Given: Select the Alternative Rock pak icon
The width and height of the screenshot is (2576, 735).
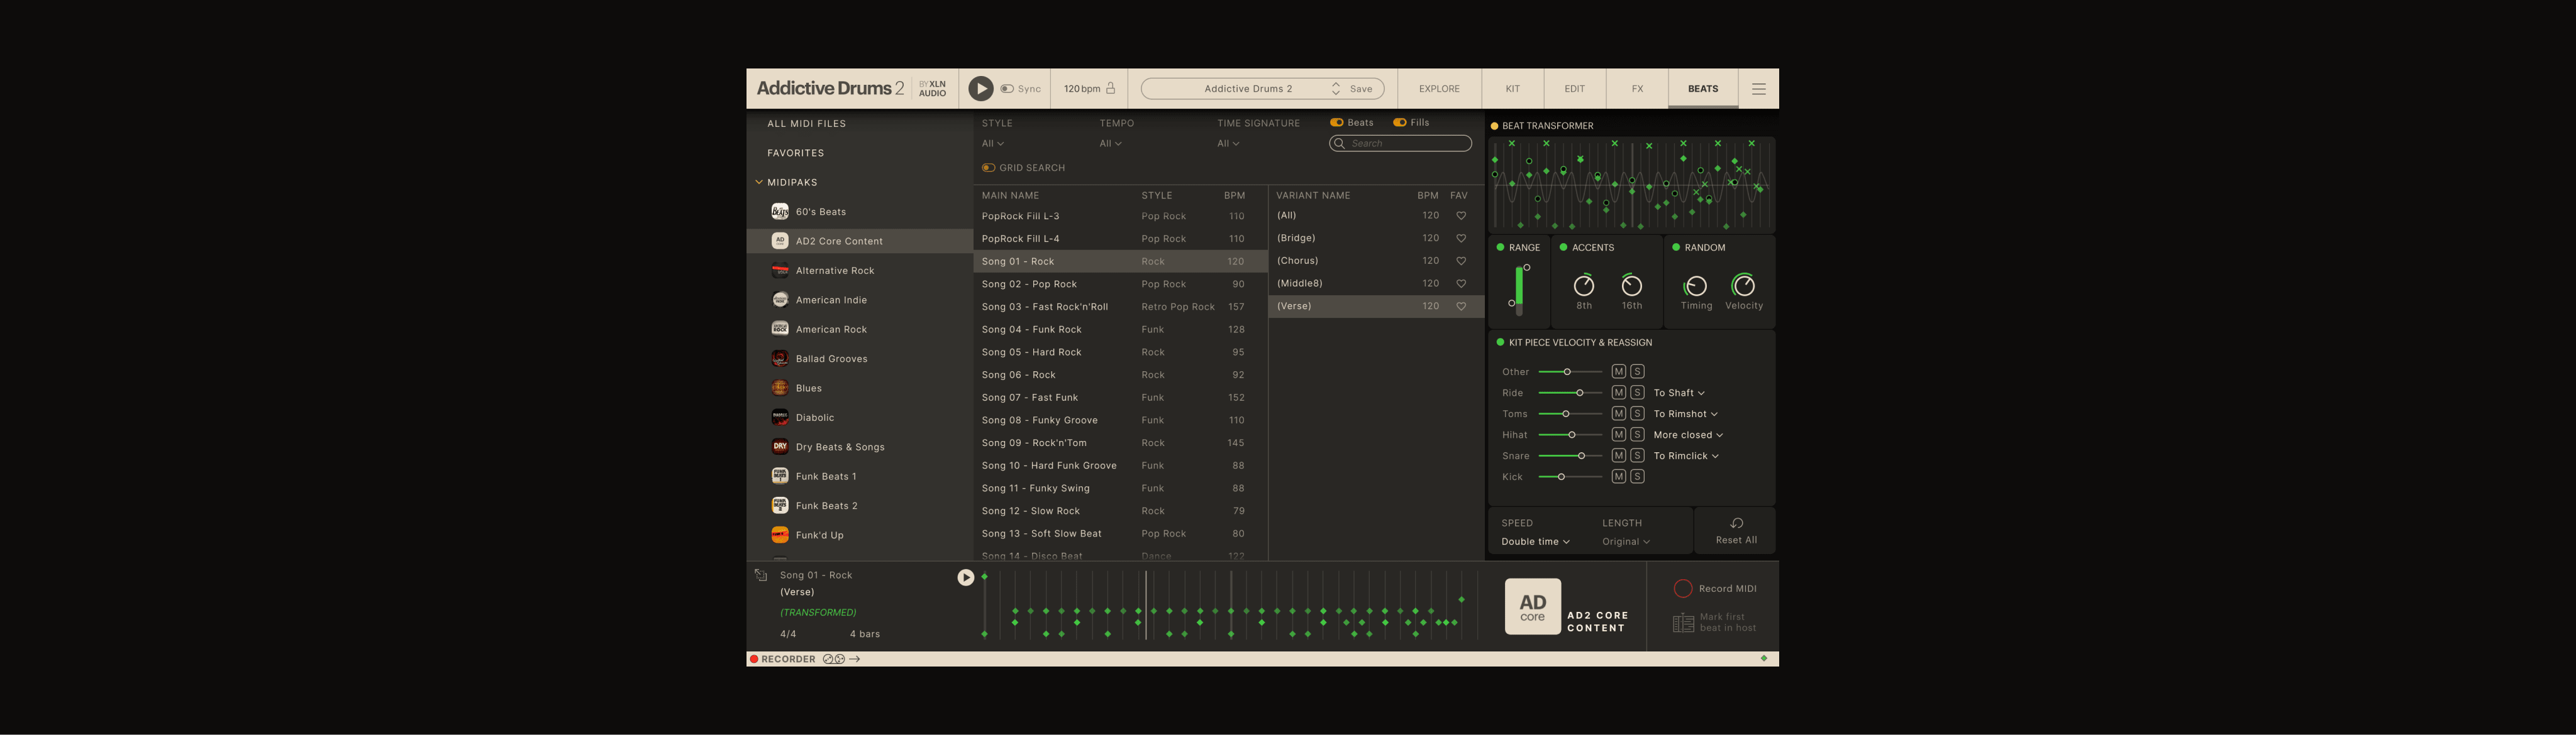Looking at the screenshot, I should tap(780, 271).
